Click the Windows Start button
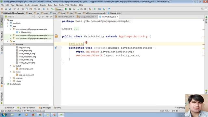208x117 pixels. [4, 115]
